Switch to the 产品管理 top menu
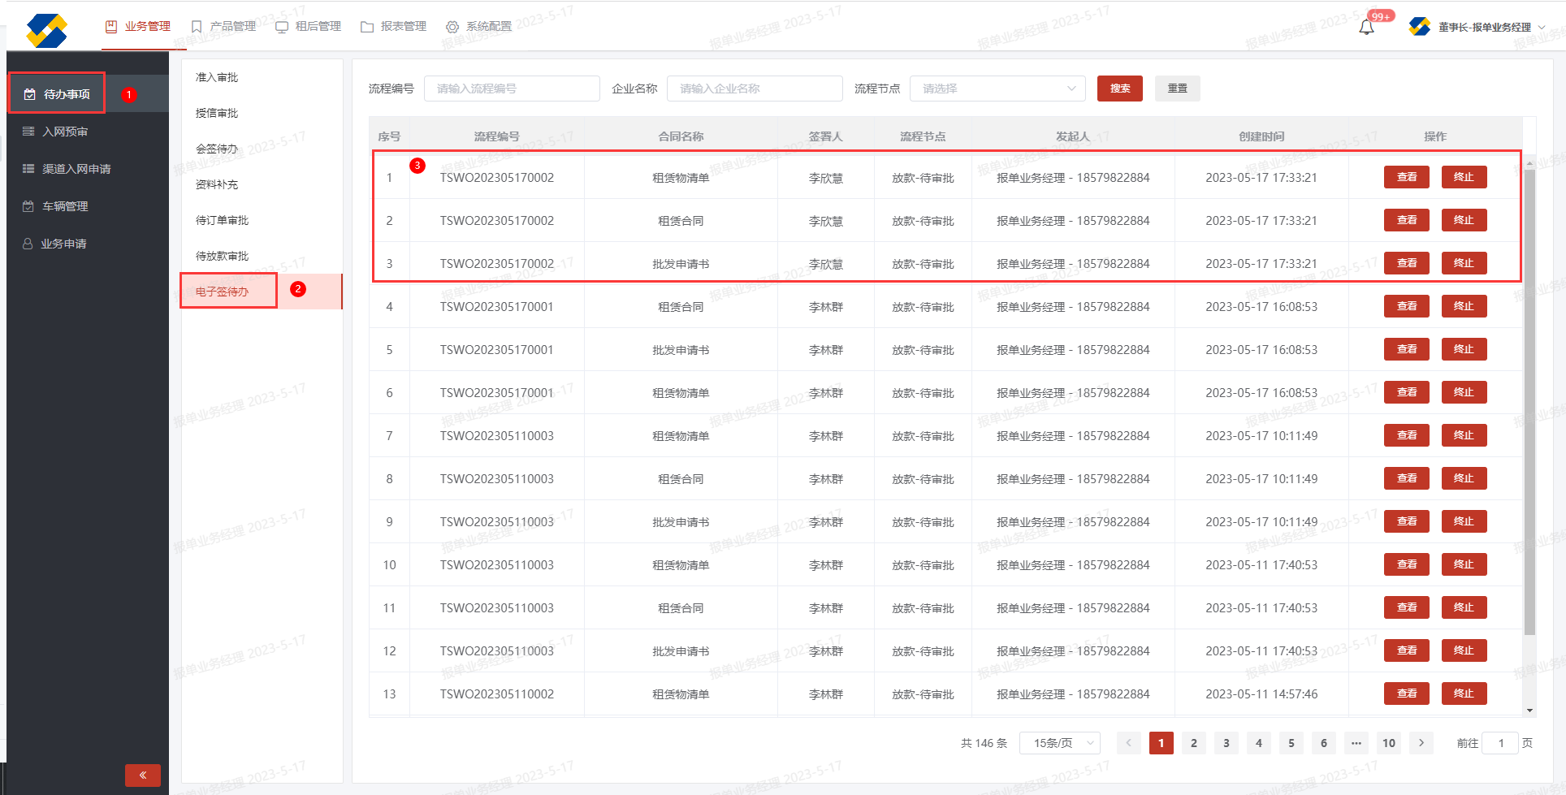Image resolution: width=1566 pixels, height=795 pixels. point(224,27)
